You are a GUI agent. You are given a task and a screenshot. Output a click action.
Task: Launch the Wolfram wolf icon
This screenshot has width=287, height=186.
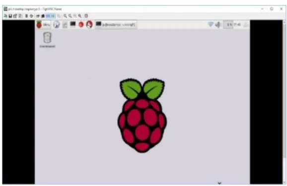click(89, 25)
